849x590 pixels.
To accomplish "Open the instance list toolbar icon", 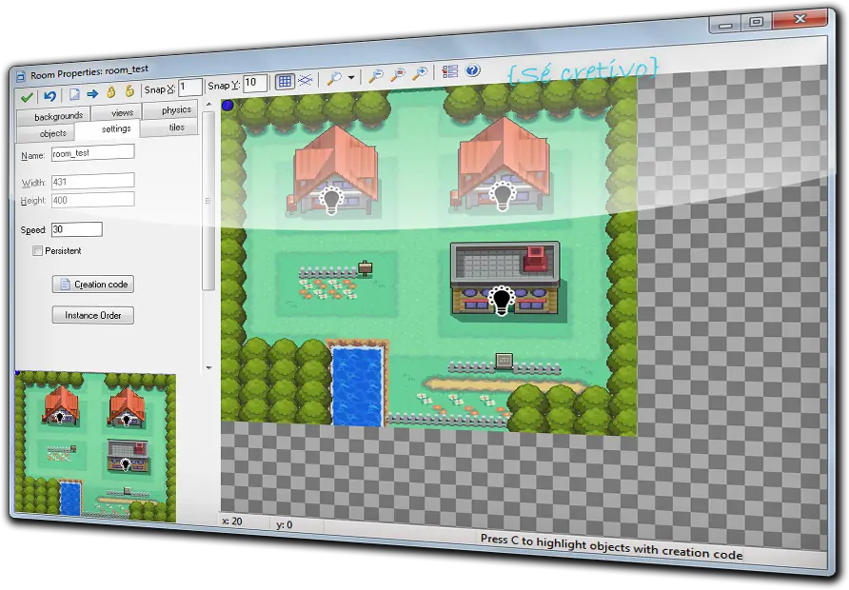I will (450, 71).
